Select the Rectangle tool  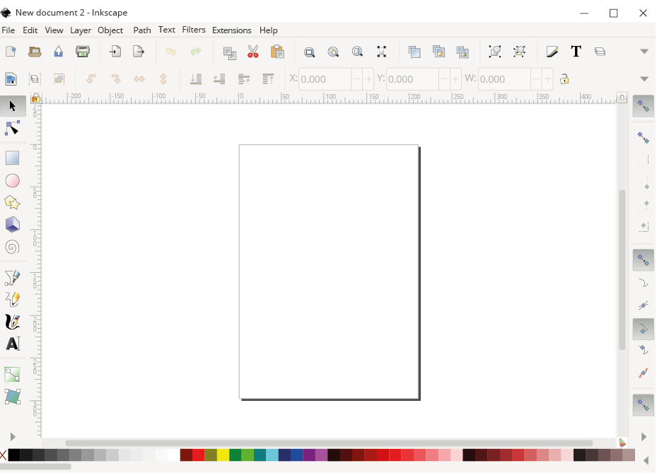point(12,158)
